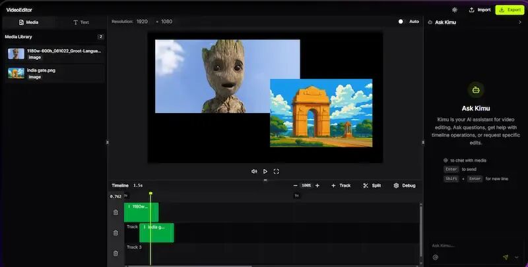Click the VideoEditor app title
Viewport: 528px width, 267px height.
point(19,10)
